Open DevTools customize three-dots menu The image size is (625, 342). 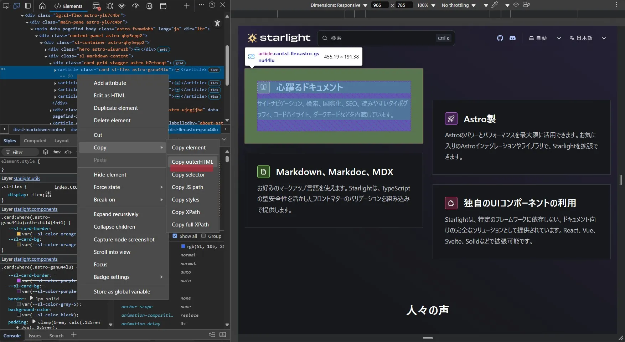tap(201, 5)
